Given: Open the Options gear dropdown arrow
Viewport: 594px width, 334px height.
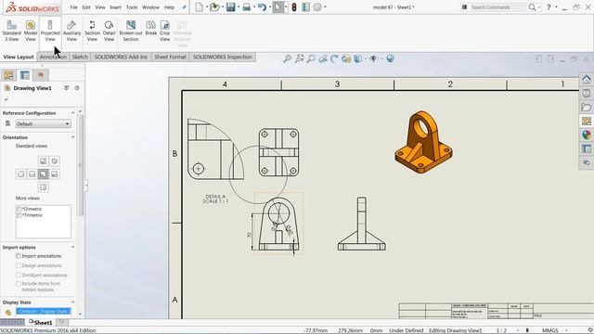Looking at the screenshot, I should 325,7.
